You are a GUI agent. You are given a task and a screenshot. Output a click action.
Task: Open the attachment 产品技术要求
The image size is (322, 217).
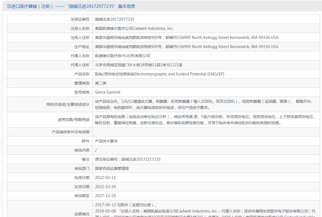[106, 141]
